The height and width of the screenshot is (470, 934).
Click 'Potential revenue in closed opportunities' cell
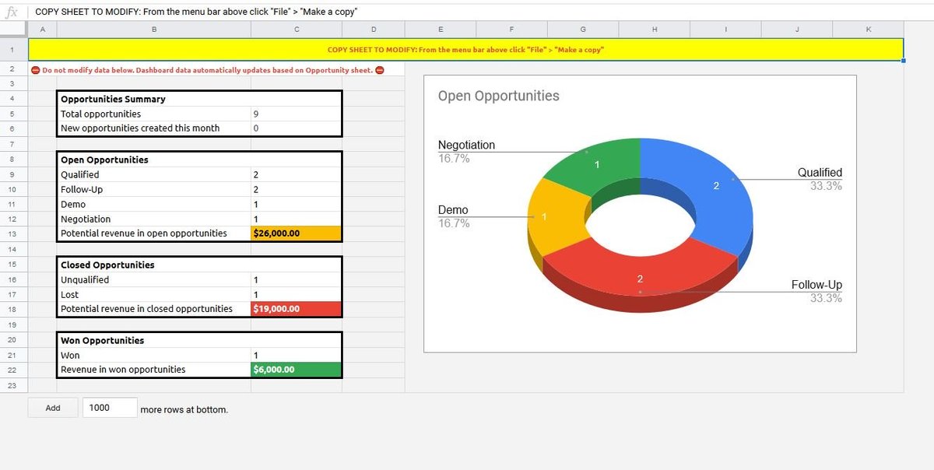(154, 309)
